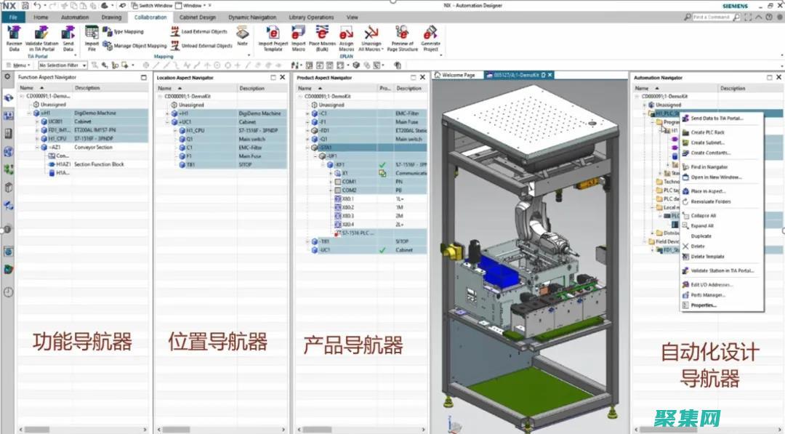Click Validate Station in TIA Portal ribbon icon
The width and height of the screenshot is (785, 434).
(x=42, y=33)
